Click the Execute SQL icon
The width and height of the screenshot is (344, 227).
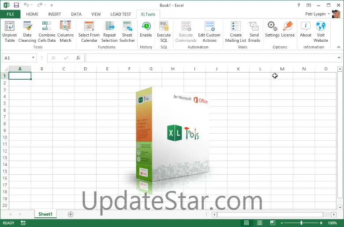pyautogui.click(x=164, y=27)
